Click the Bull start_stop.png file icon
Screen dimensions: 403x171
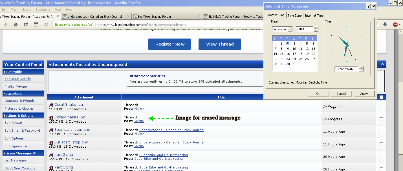51,142
